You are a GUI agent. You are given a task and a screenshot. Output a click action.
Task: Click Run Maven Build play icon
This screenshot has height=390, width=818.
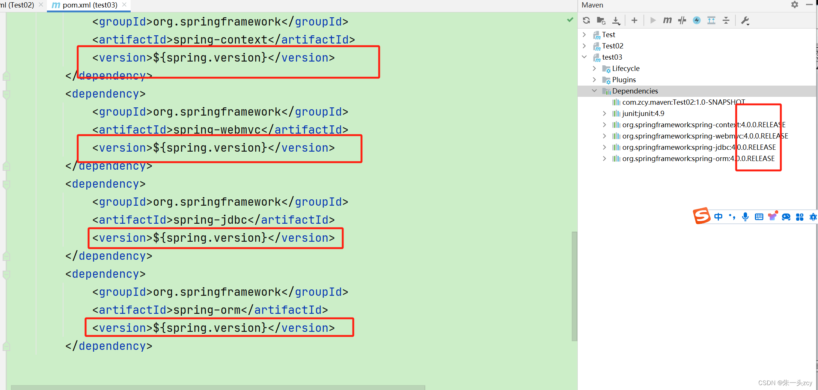pos(653,20)
